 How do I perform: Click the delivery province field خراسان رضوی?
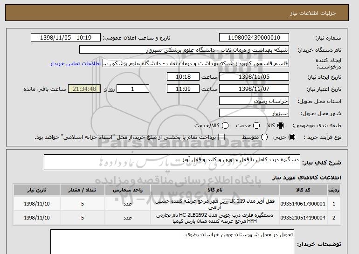tap(254, 101)
